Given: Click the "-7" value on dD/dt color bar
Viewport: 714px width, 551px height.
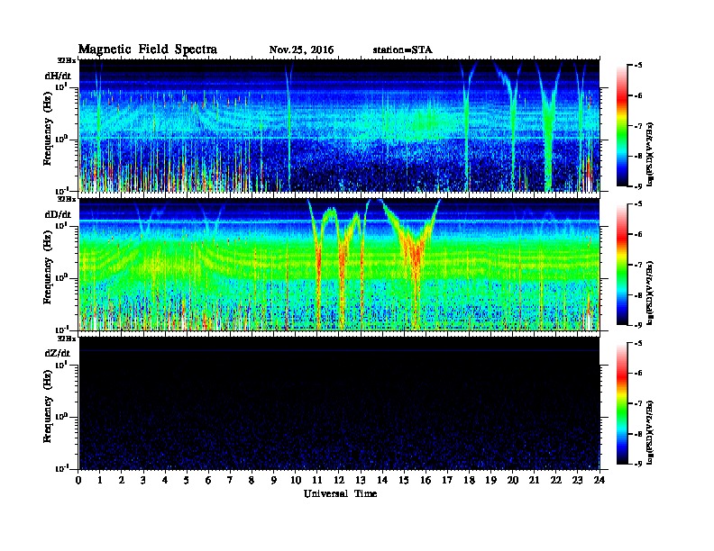Looking at the screenshot, I should pyautogui.click(x=638, y=265).
